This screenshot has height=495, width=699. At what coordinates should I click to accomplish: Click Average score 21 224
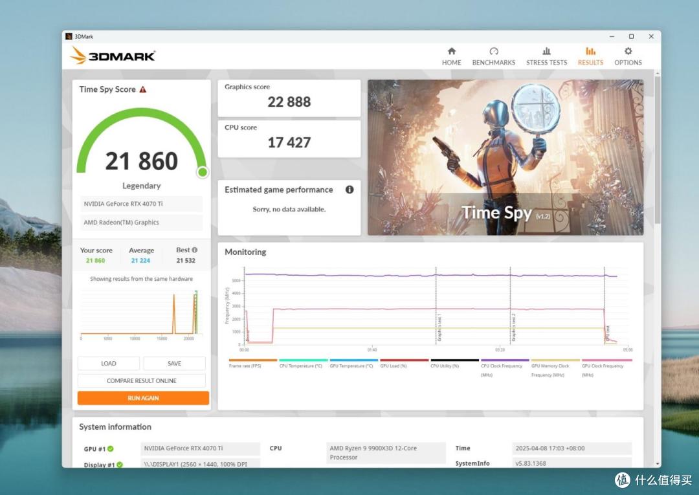coord(140,261)
